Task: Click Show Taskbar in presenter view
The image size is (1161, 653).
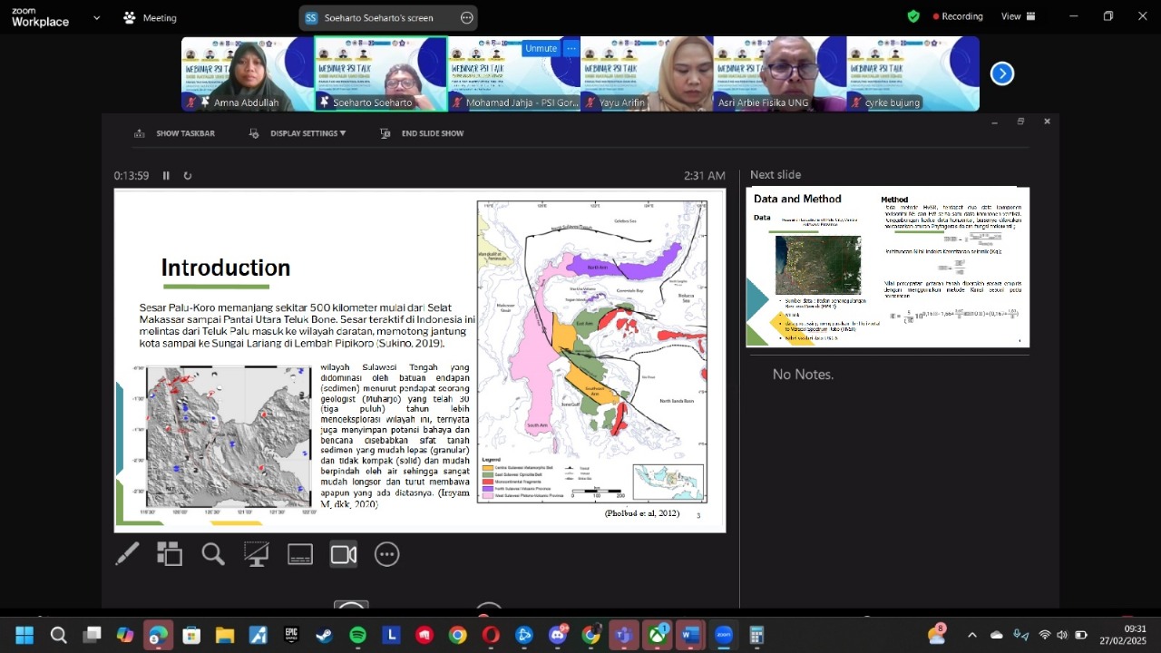Action: tap(175, 133)
